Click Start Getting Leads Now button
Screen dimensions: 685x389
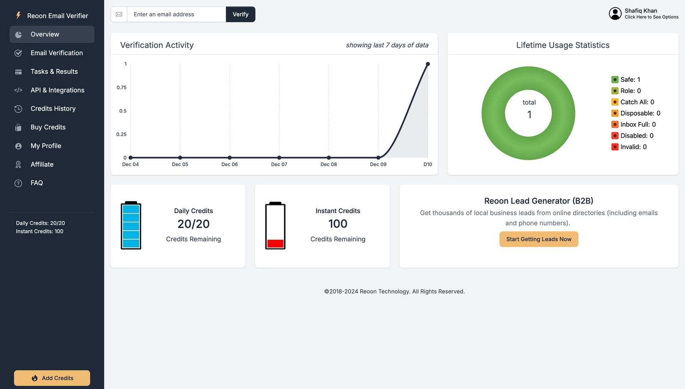click(x=539, y=239)
